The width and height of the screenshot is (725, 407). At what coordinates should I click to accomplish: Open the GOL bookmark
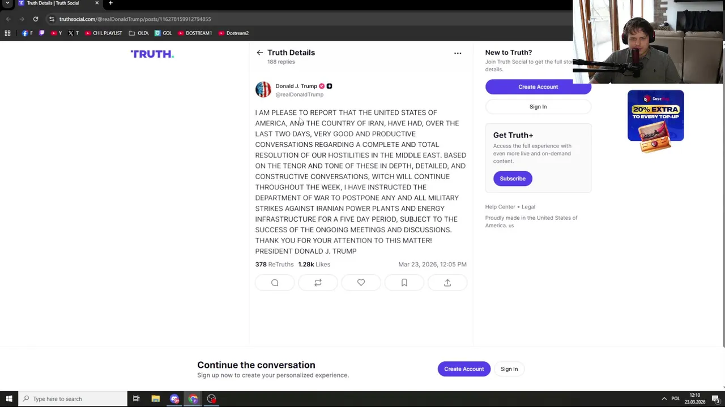(x=163, y=33)
